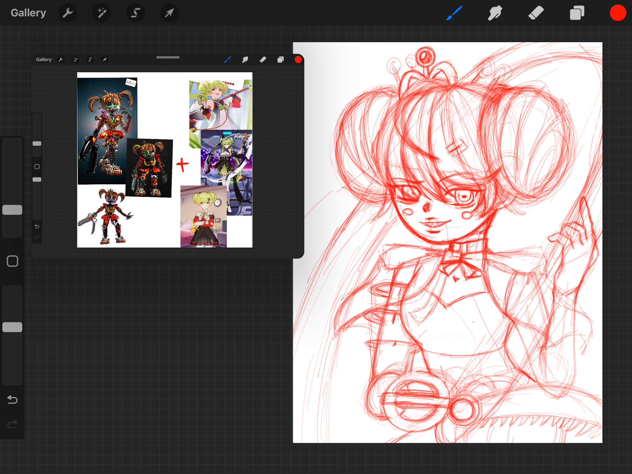Select the Transform arrow tool
This screenshot has height=474, width=632.
tap(169, 13)
